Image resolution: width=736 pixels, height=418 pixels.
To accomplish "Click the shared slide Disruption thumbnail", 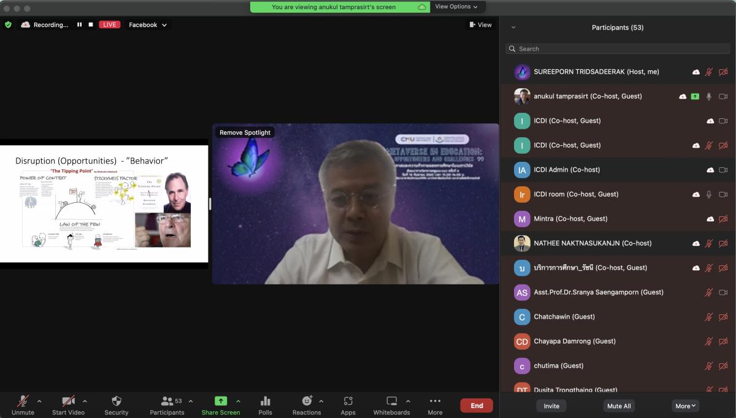I will (104, 203).
